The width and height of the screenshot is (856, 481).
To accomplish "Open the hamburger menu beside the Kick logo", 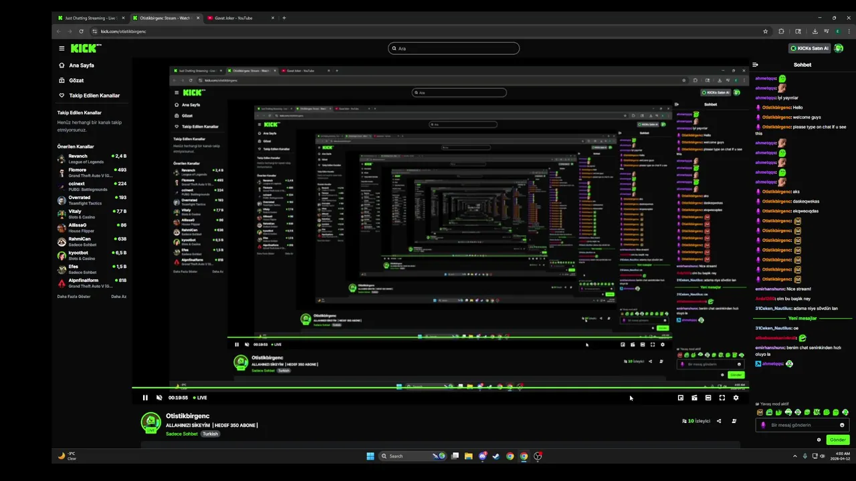I will pyautogui.click(x=62, y=48).
